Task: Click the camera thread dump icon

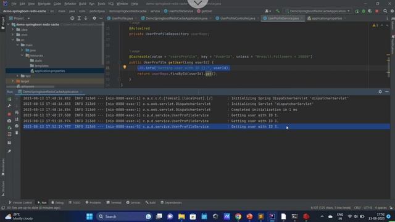Action: 9,121
